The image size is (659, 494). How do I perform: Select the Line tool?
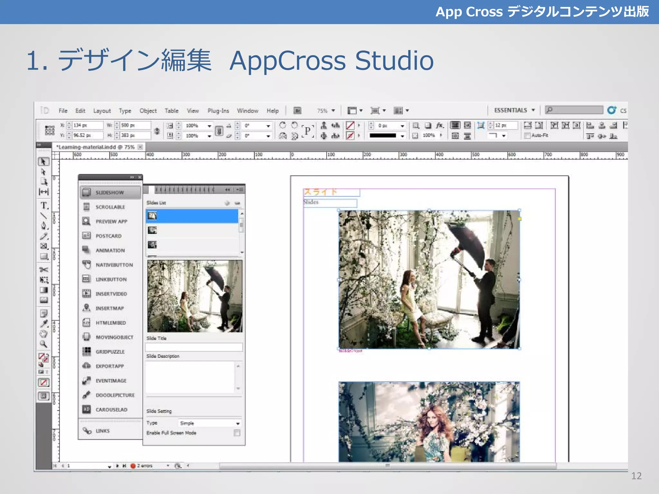tap(43, 215)
